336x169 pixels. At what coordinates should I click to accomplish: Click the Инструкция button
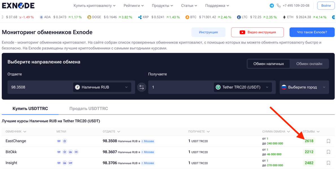coord(208,32)
